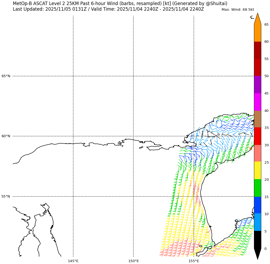Click the black 0–5 kt colorbar segment
The height and width of the screenshot is (264, 270).
coord(257,239)
